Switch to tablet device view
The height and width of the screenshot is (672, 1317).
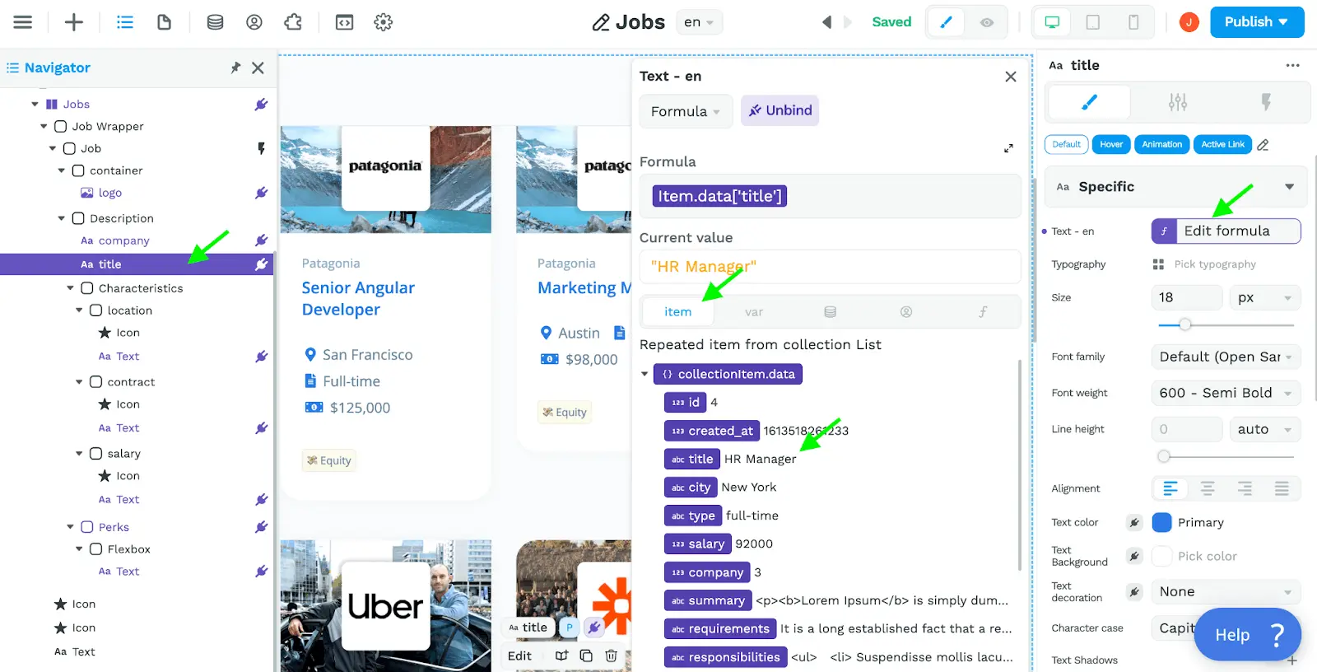(x=1093, y=22)
